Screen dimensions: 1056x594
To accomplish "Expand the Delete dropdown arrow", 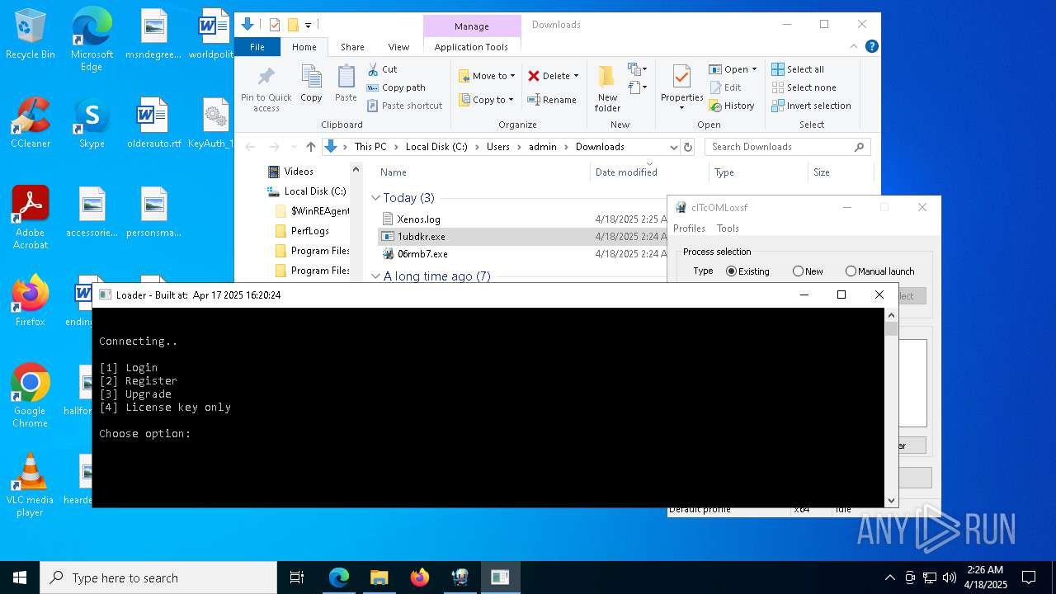I will pos(576,76).
